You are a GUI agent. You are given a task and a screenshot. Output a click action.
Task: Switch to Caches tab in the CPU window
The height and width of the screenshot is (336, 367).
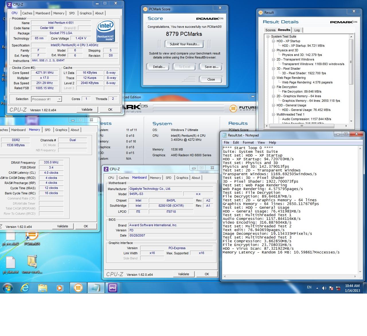click(27, 13)
